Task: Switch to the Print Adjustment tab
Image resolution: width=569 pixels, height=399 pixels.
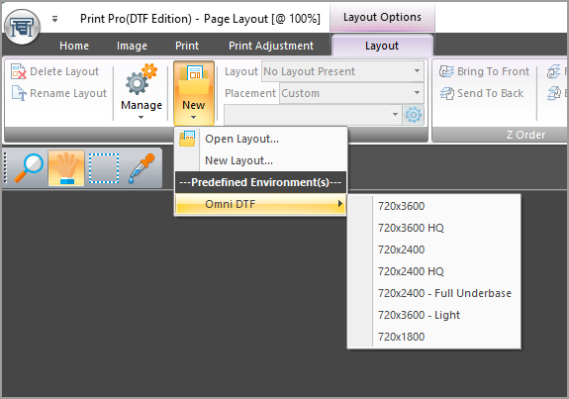Action: tap(271, 46)
